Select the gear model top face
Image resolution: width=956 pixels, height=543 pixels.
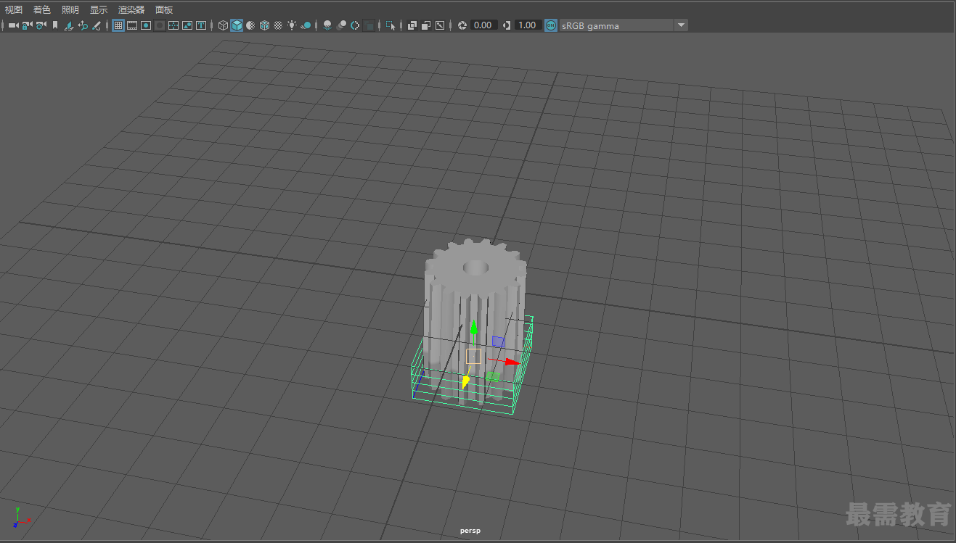tap(476, 268)
